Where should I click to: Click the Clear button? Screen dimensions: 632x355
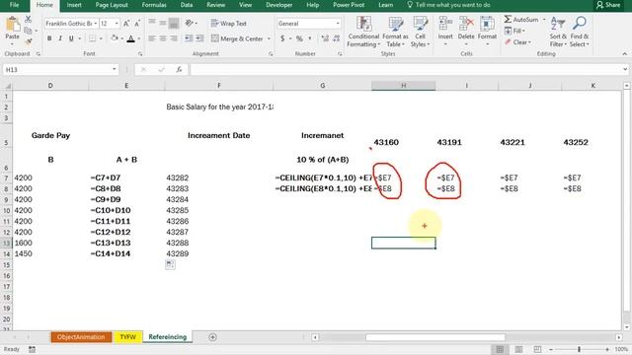(x=517, y=41)
